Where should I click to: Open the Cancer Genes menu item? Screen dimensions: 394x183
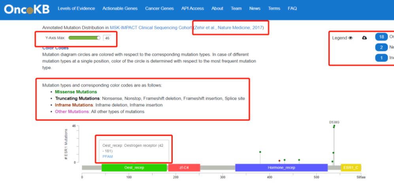coord(159,8)
